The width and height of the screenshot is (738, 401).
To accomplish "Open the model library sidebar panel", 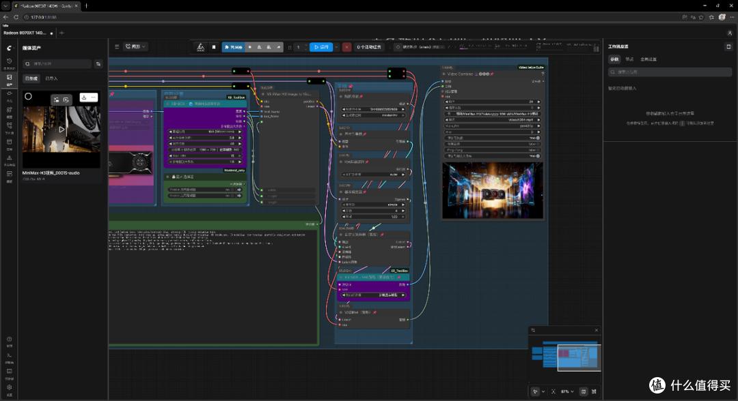I will (x=9, y=111).
